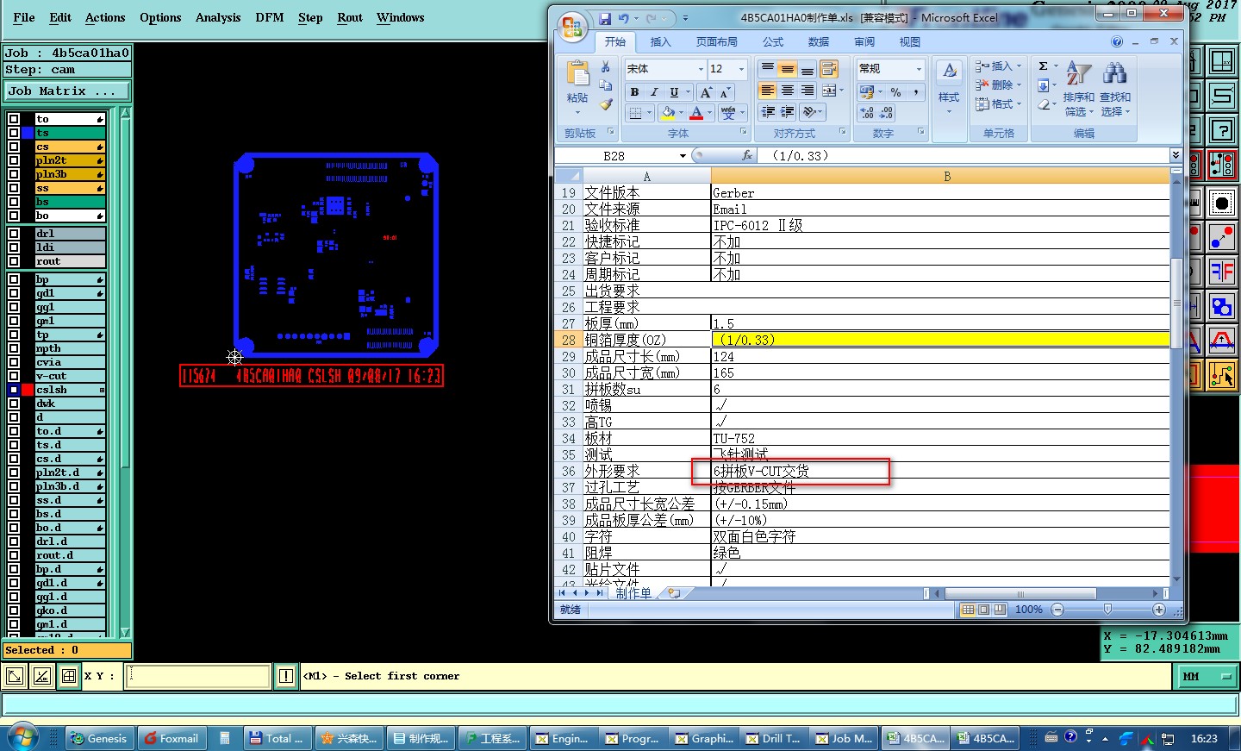The height and width of the screenshot is (751, 1241).
Task: Click the 排序和筛选 sort and filter button
Action: click(x=1078, y=89)
